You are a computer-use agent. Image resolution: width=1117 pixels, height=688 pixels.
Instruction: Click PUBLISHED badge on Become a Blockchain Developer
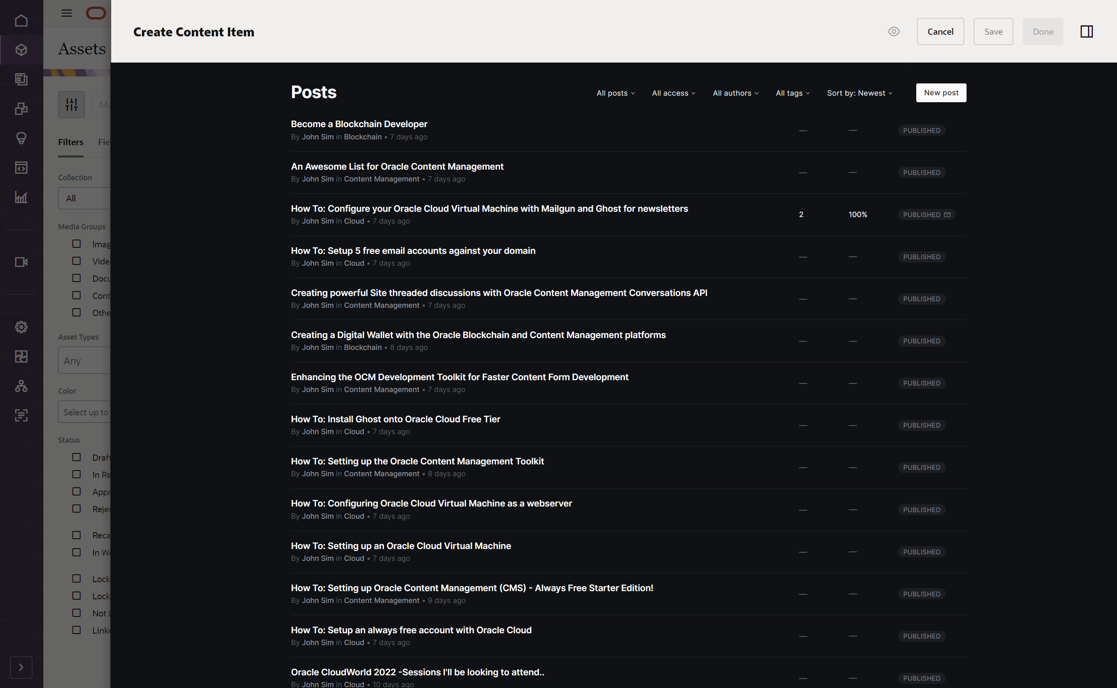coord(921,130)
